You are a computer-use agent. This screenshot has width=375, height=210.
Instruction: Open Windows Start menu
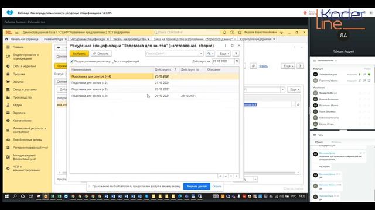[6, 197]
